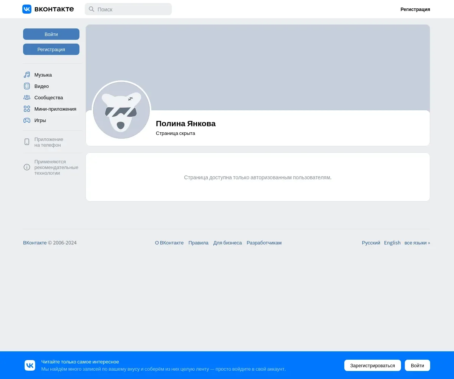
Task: Click the Видео icon in sidebar
Action: [x=27, y=86]
